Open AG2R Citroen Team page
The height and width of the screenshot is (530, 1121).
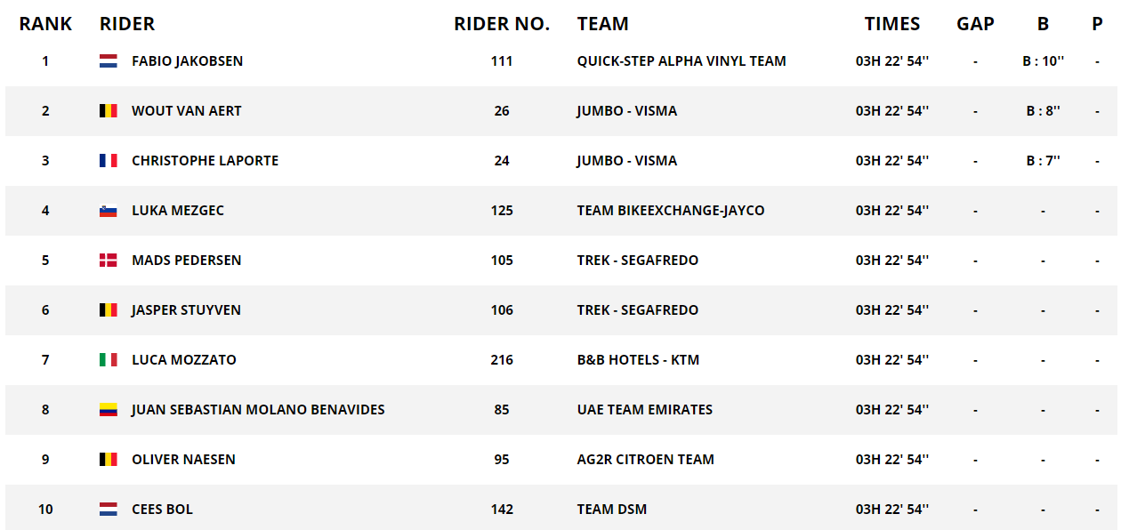pos(645,460)
